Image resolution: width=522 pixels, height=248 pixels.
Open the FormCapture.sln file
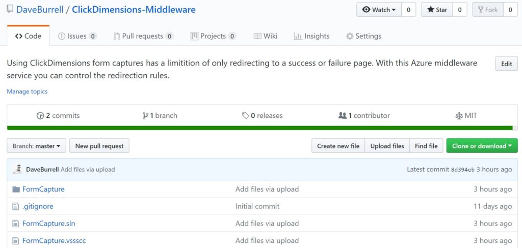49,224
